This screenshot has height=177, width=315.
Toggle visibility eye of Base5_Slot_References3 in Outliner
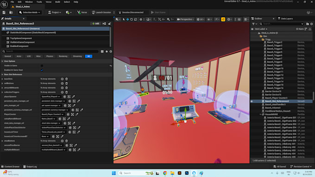click(x=252, y=101)
